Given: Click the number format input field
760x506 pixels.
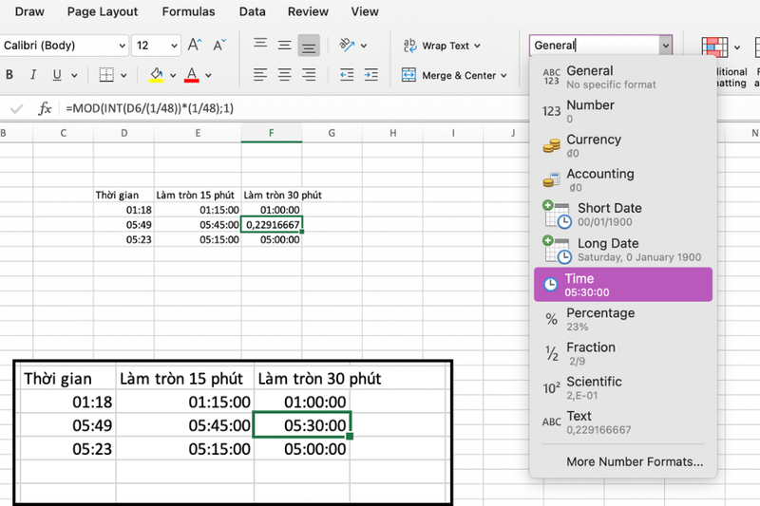Looking at the screenshot, I should [595, 46].
